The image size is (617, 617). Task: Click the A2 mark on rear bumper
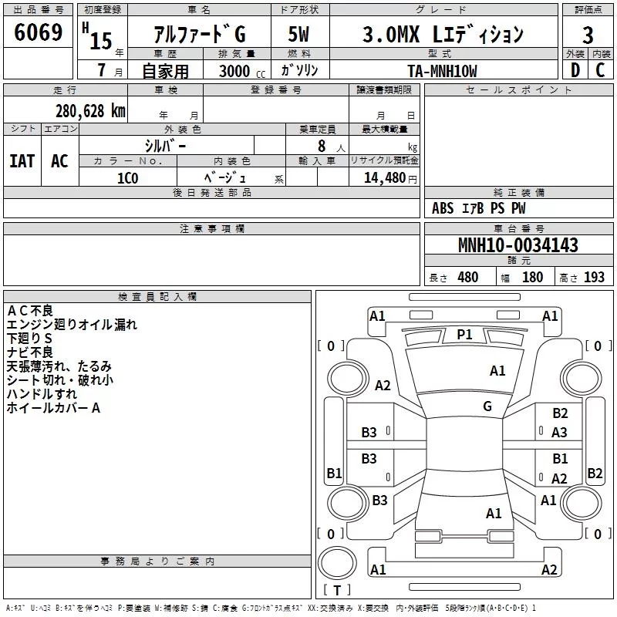(x=549, y=569)
